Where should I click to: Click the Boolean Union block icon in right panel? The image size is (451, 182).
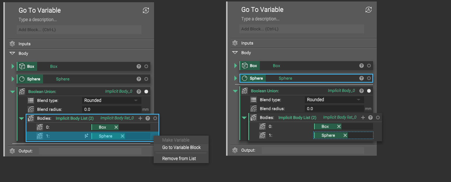[245, 91]
